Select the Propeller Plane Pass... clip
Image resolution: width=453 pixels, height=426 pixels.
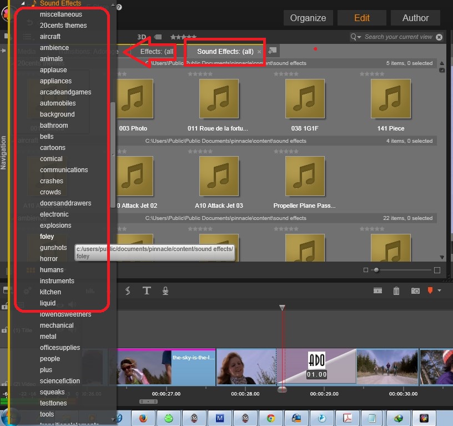click(305, 176)
